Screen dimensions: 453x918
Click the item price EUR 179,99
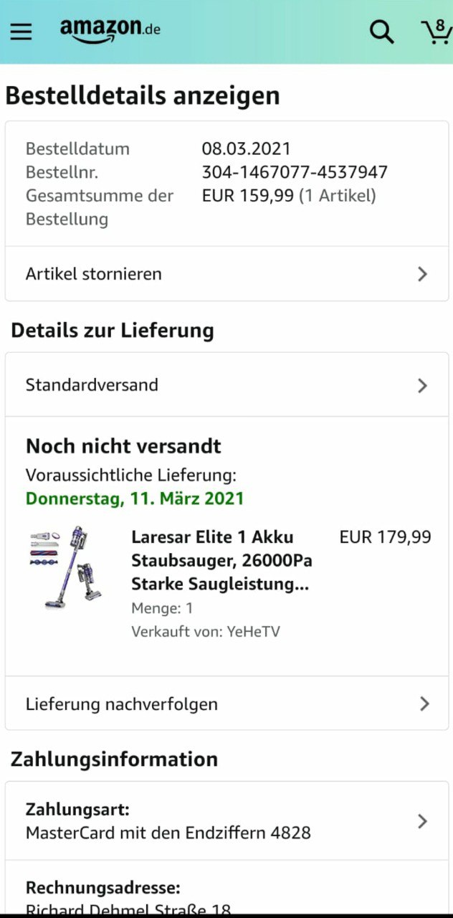click(385, 537)
